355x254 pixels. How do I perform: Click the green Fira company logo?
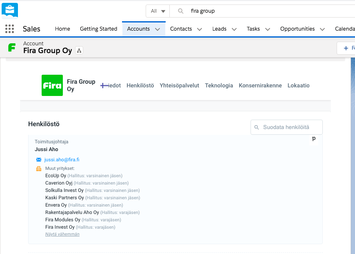52,85
